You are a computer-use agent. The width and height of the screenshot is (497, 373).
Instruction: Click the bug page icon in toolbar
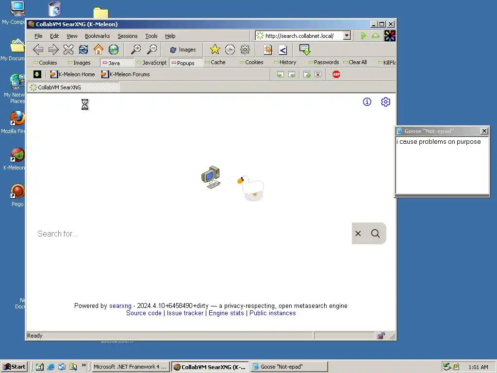[268, 50]
